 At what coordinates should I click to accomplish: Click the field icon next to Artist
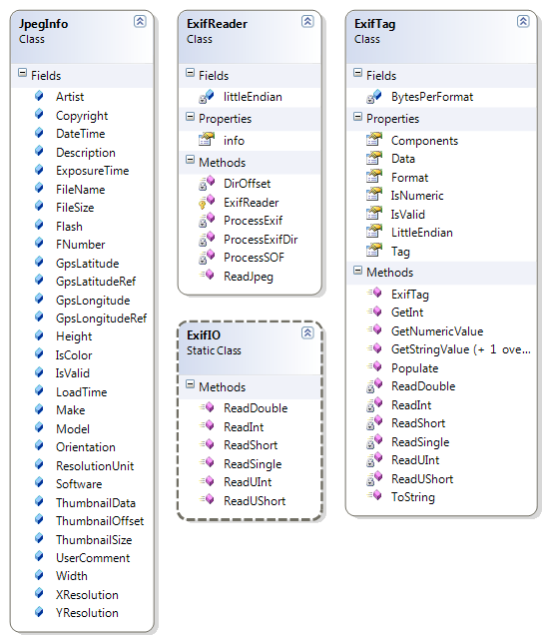(x=39, y=96)
